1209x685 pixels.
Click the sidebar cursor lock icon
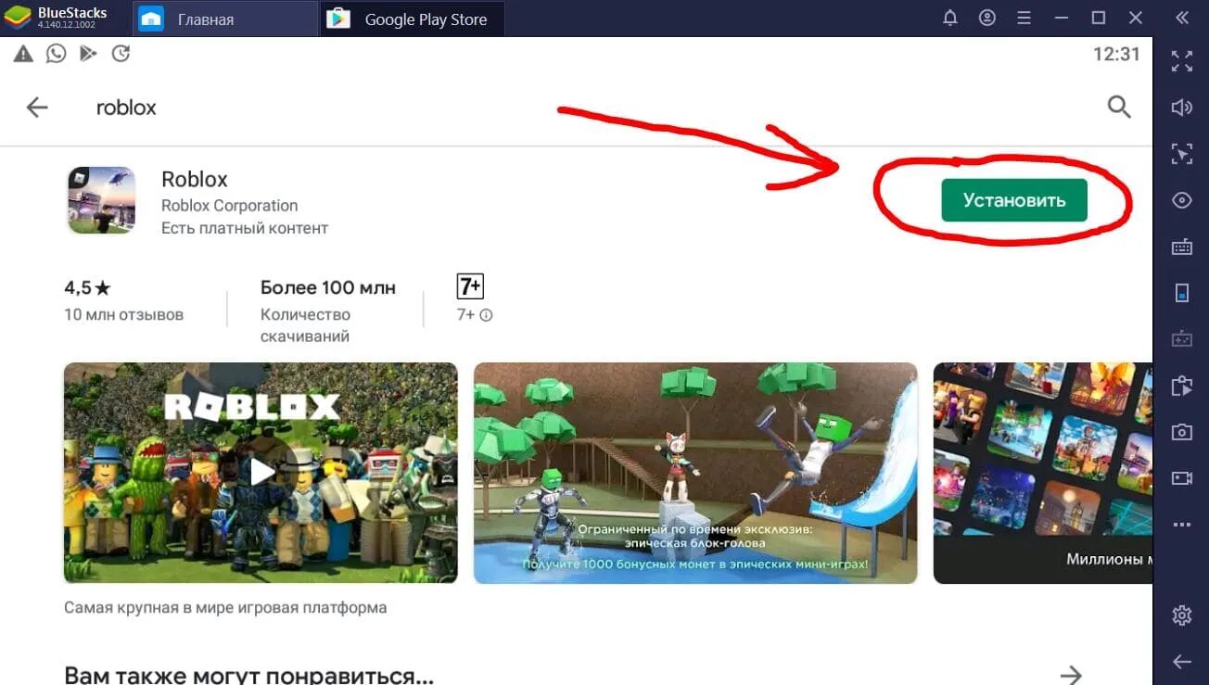[1182, 154]
